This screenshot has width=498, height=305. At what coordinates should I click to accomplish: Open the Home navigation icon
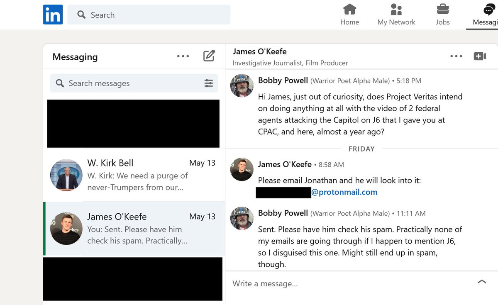point(349,10)
